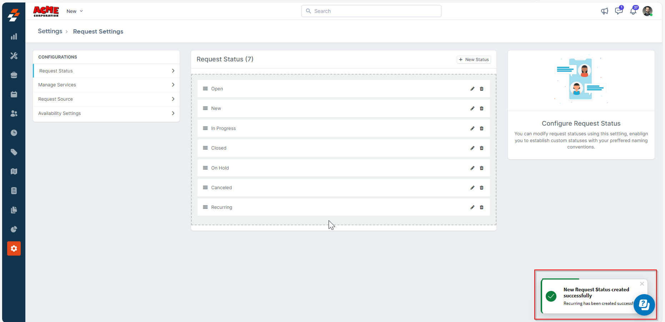Open the notifications bell icon
Viewport: 665px width, 322px height.
(x=633, y=11)
